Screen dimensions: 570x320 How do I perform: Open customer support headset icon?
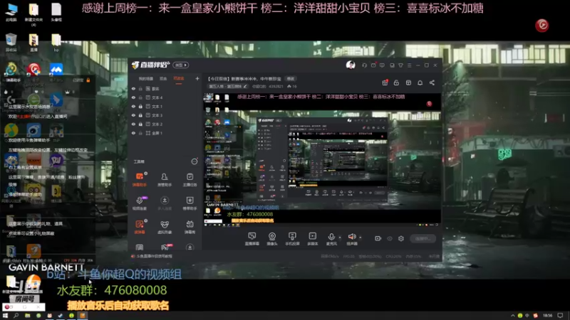click(x=364, y=65)
